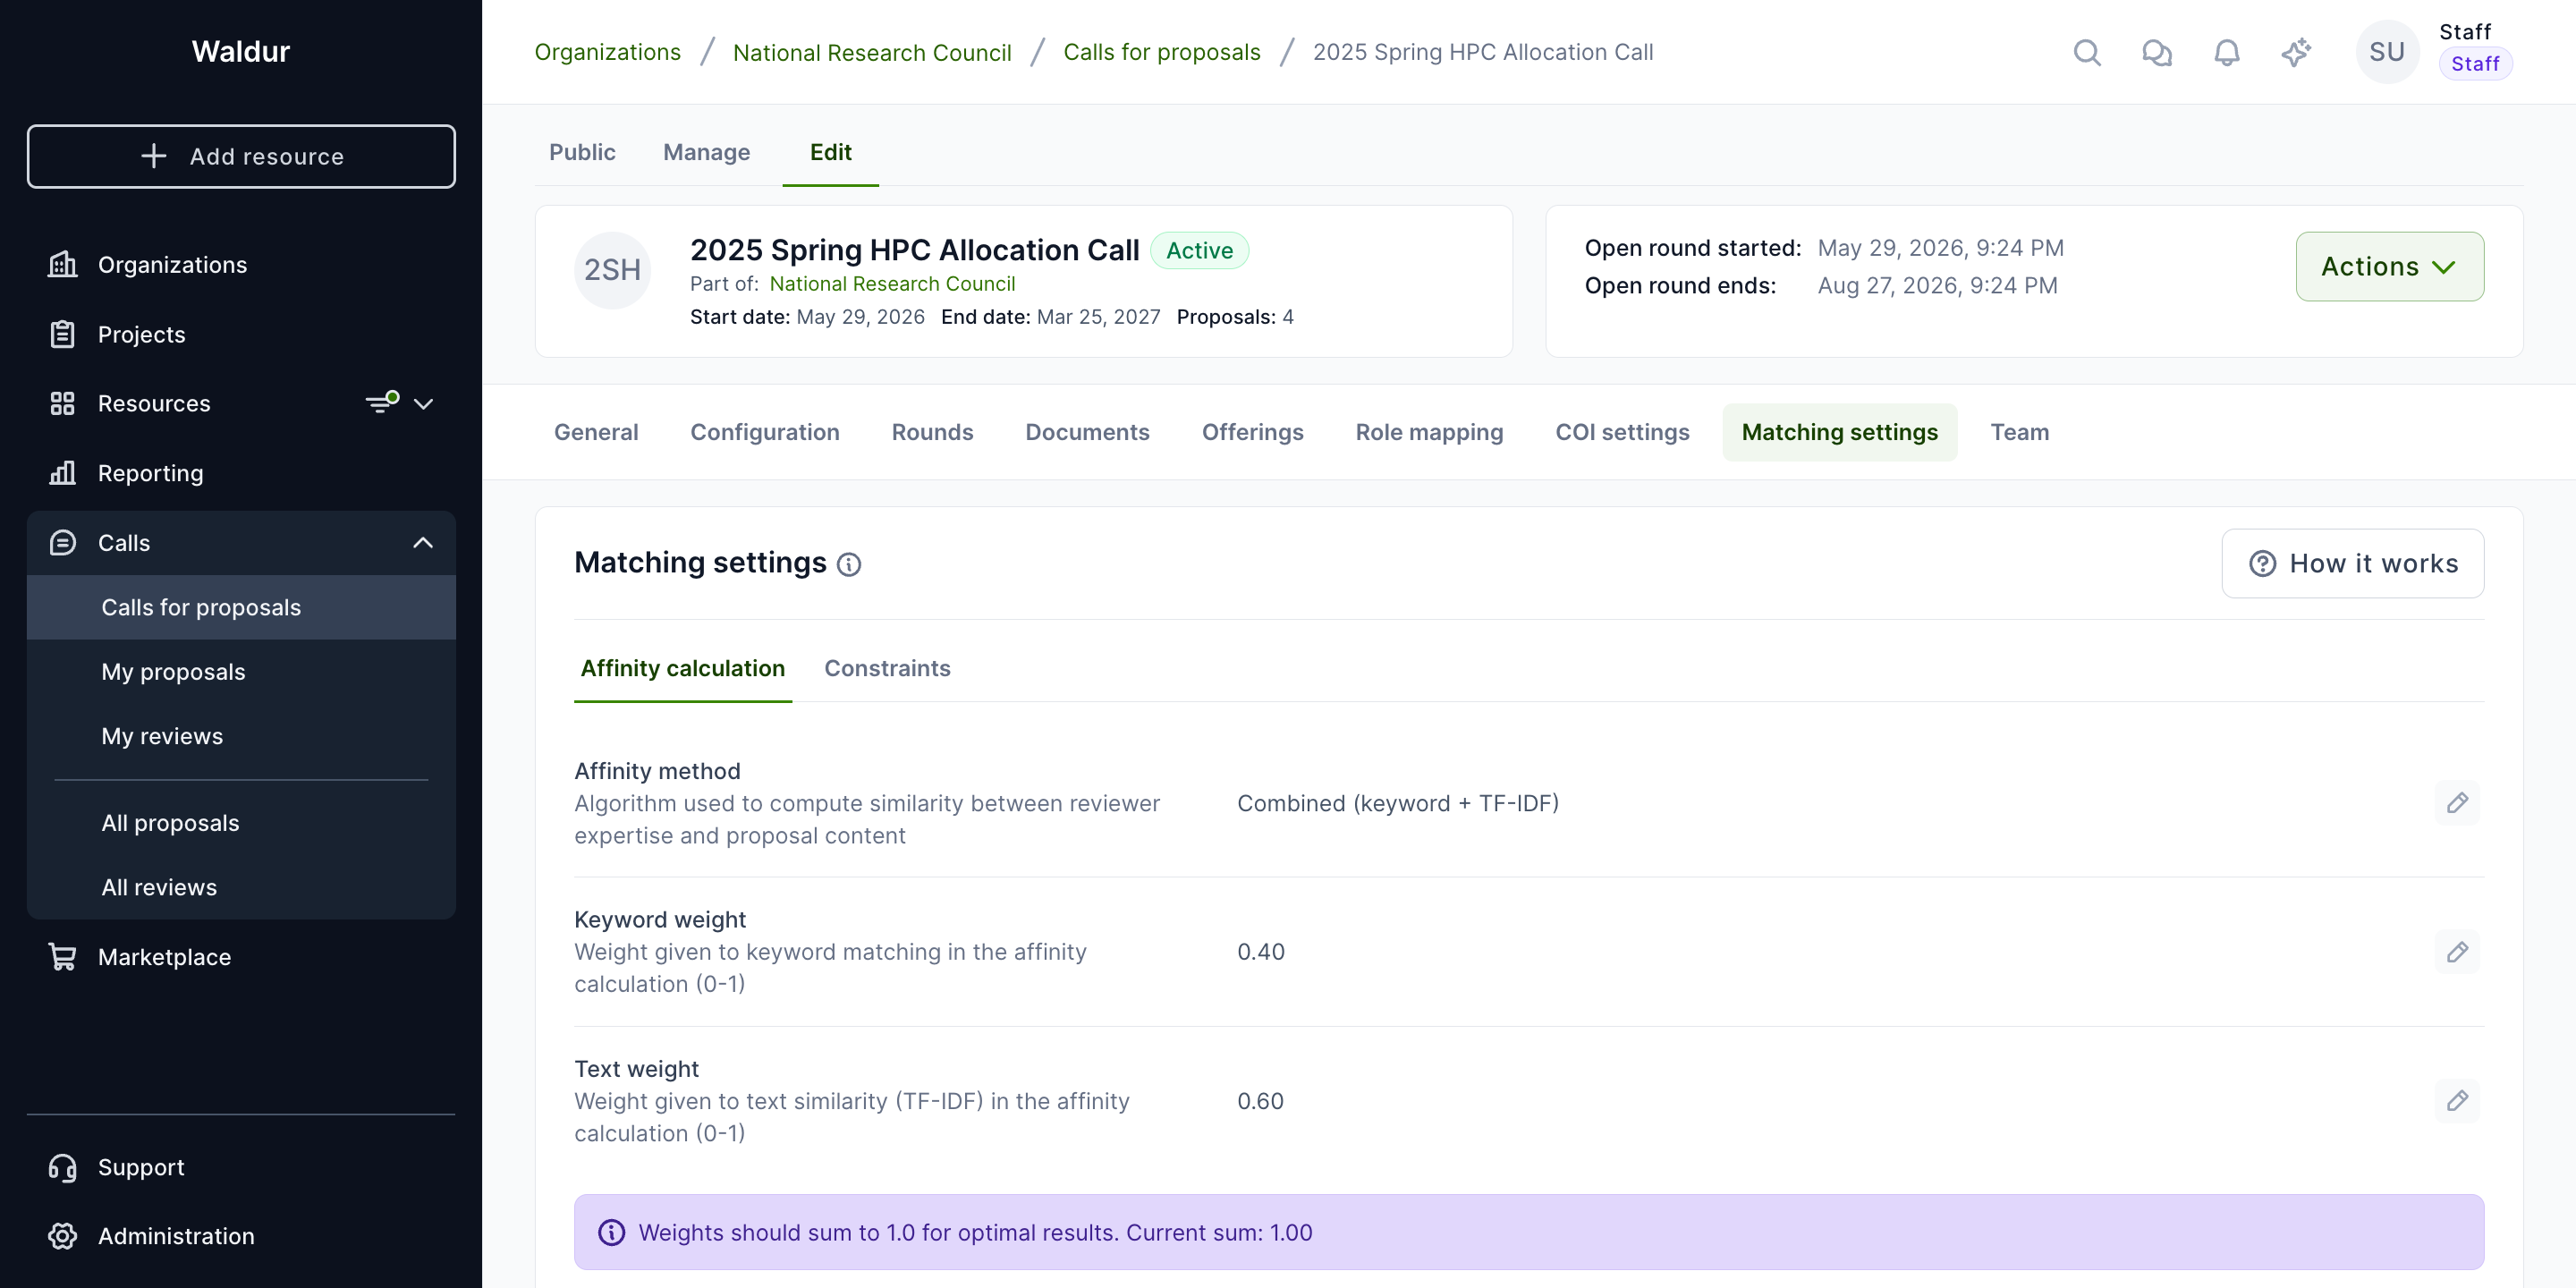Expand the Resources sidebar chevron

[424, 404]
